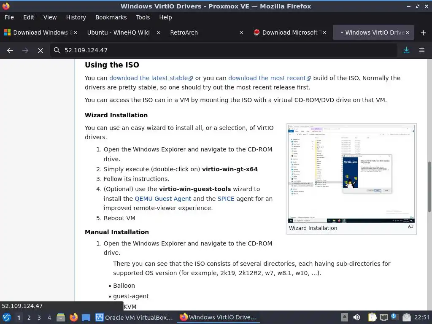Viewport: 432px width, 324px height.
Task: Follow the 'download the most recent' link
Action: pos(270,78)
